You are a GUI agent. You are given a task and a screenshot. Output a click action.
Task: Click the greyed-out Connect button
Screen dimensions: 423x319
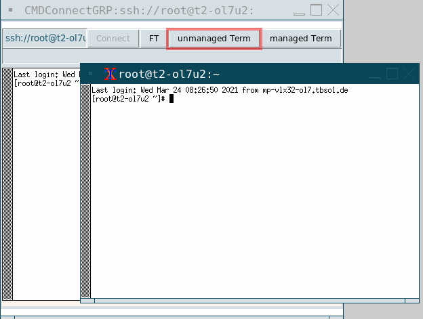[113, 39]
